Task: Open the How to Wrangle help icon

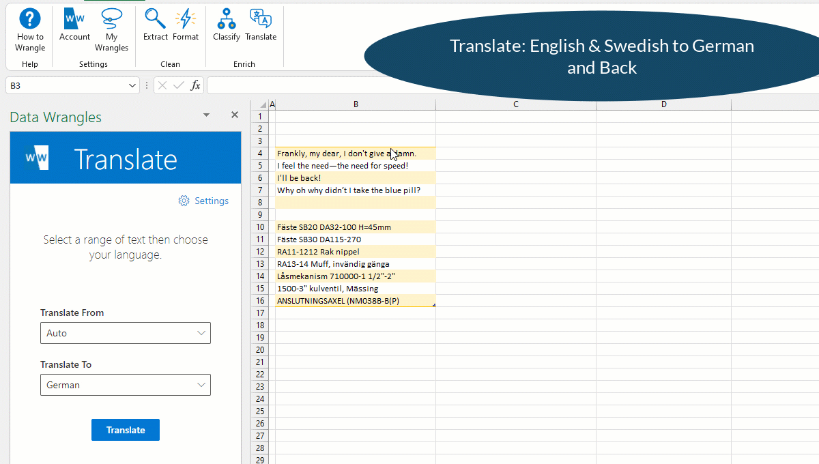Action: pos(30,30)
